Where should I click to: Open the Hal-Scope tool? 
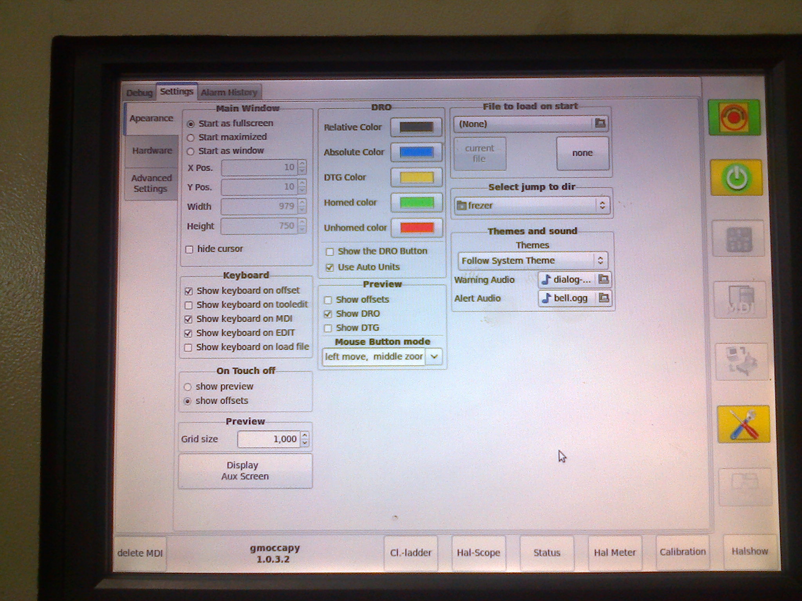tap(478, 552)
